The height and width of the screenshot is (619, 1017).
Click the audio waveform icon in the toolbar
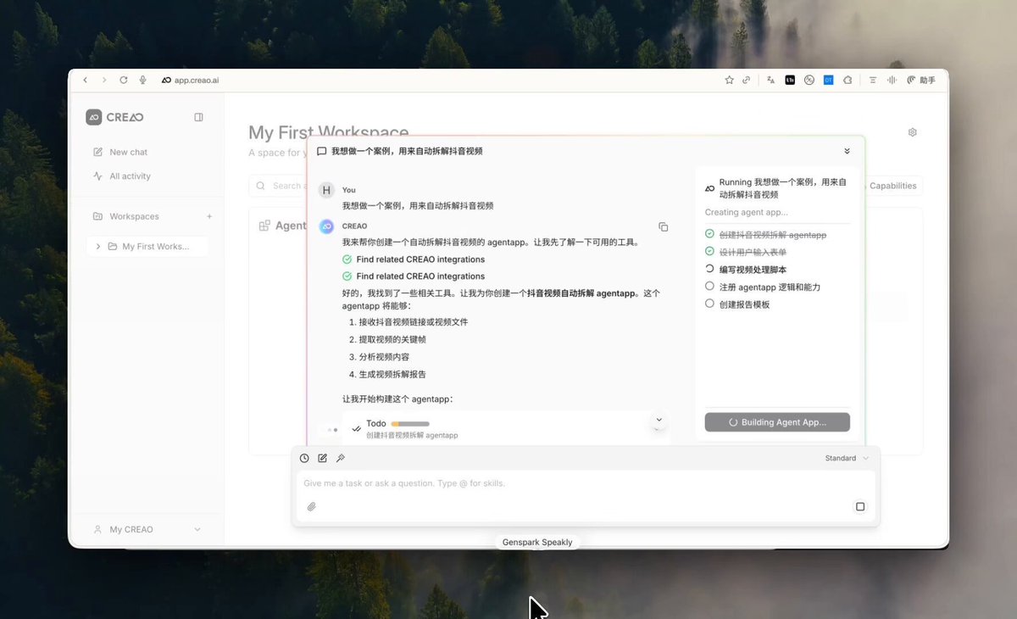892,80
